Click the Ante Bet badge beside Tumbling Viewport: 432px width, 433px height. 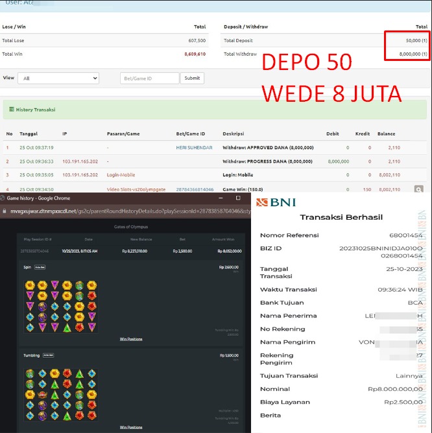tap(49, 355)
